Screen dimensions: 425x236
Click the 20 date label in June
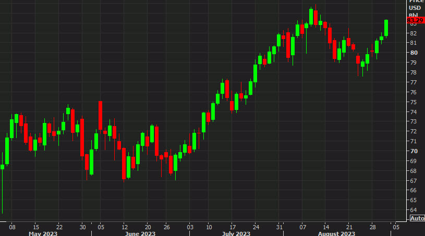tap(148, 227)
